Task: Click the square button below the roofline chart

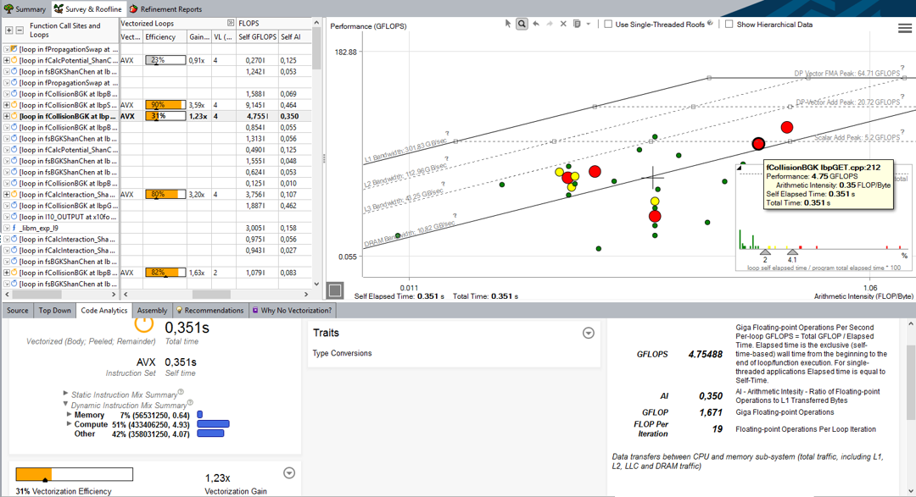Action: (335, 290)
